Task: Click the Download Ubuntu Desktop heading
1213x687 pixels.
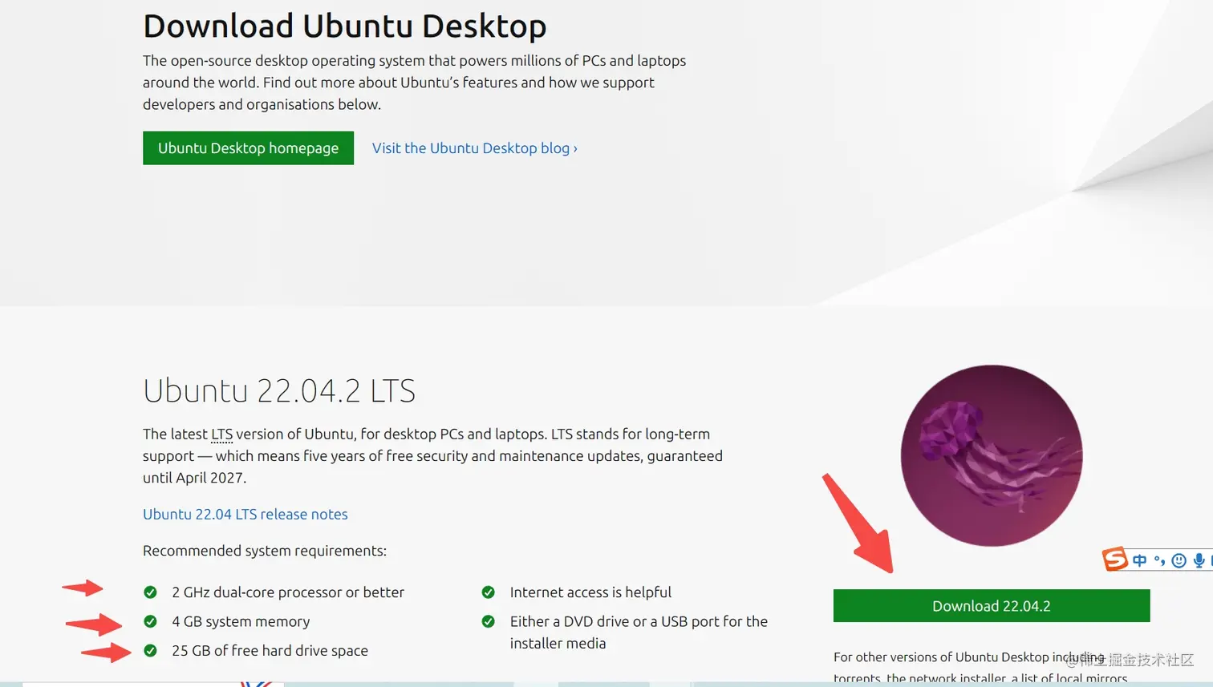Action: coord(344,26)
